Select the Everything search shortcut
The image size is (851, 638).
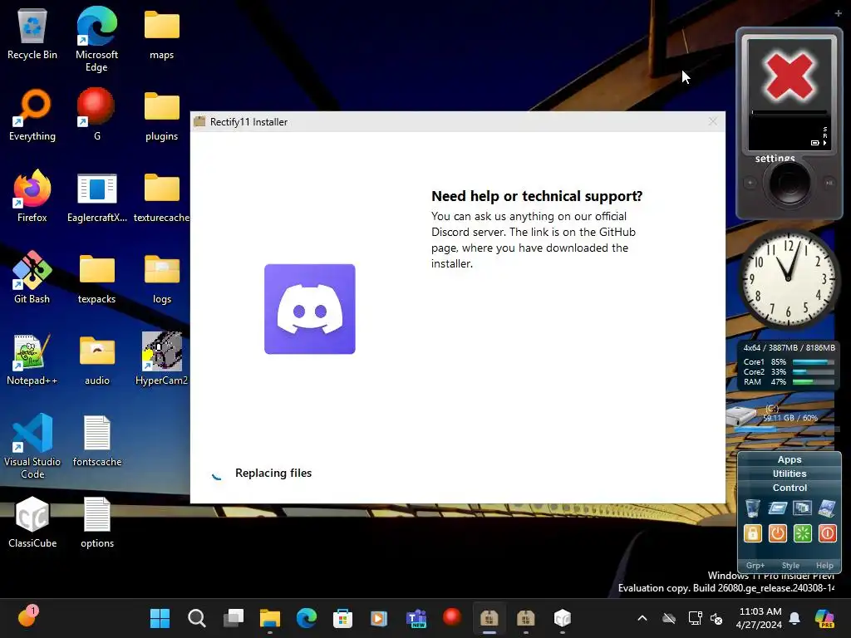click(32, 115)
